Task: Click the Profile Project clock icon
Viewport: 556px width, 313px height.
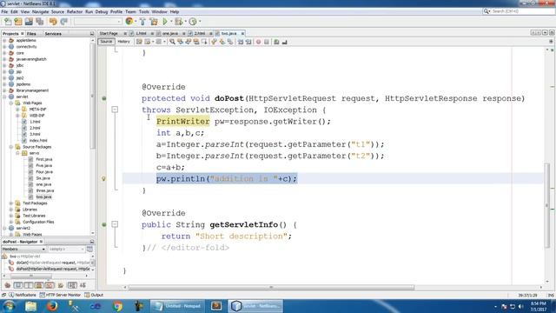Action: click(x=193, y=22)
